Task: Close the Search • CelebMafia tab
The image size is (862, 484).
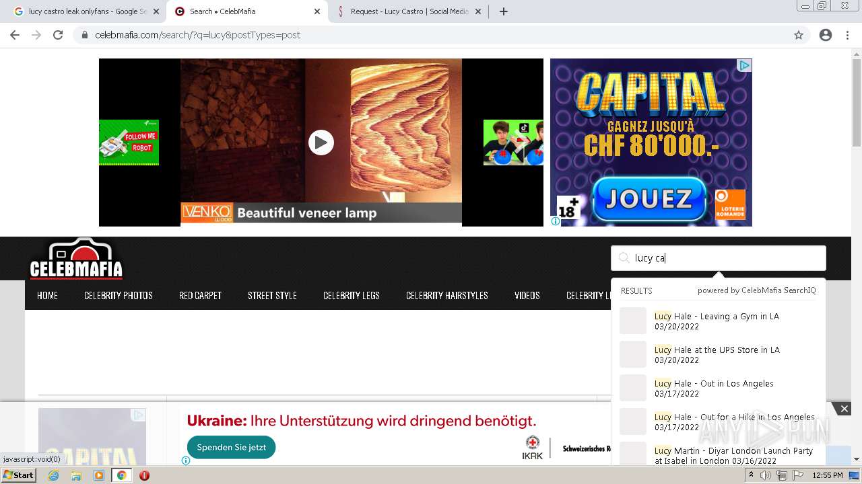Action: tap(317, 11)
